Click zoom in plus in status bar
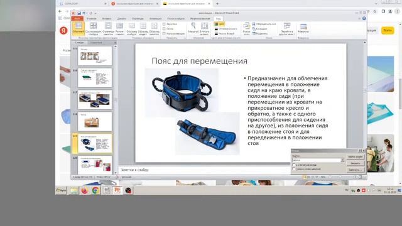This screenshot has height=226, width=402. pos(356,177)
